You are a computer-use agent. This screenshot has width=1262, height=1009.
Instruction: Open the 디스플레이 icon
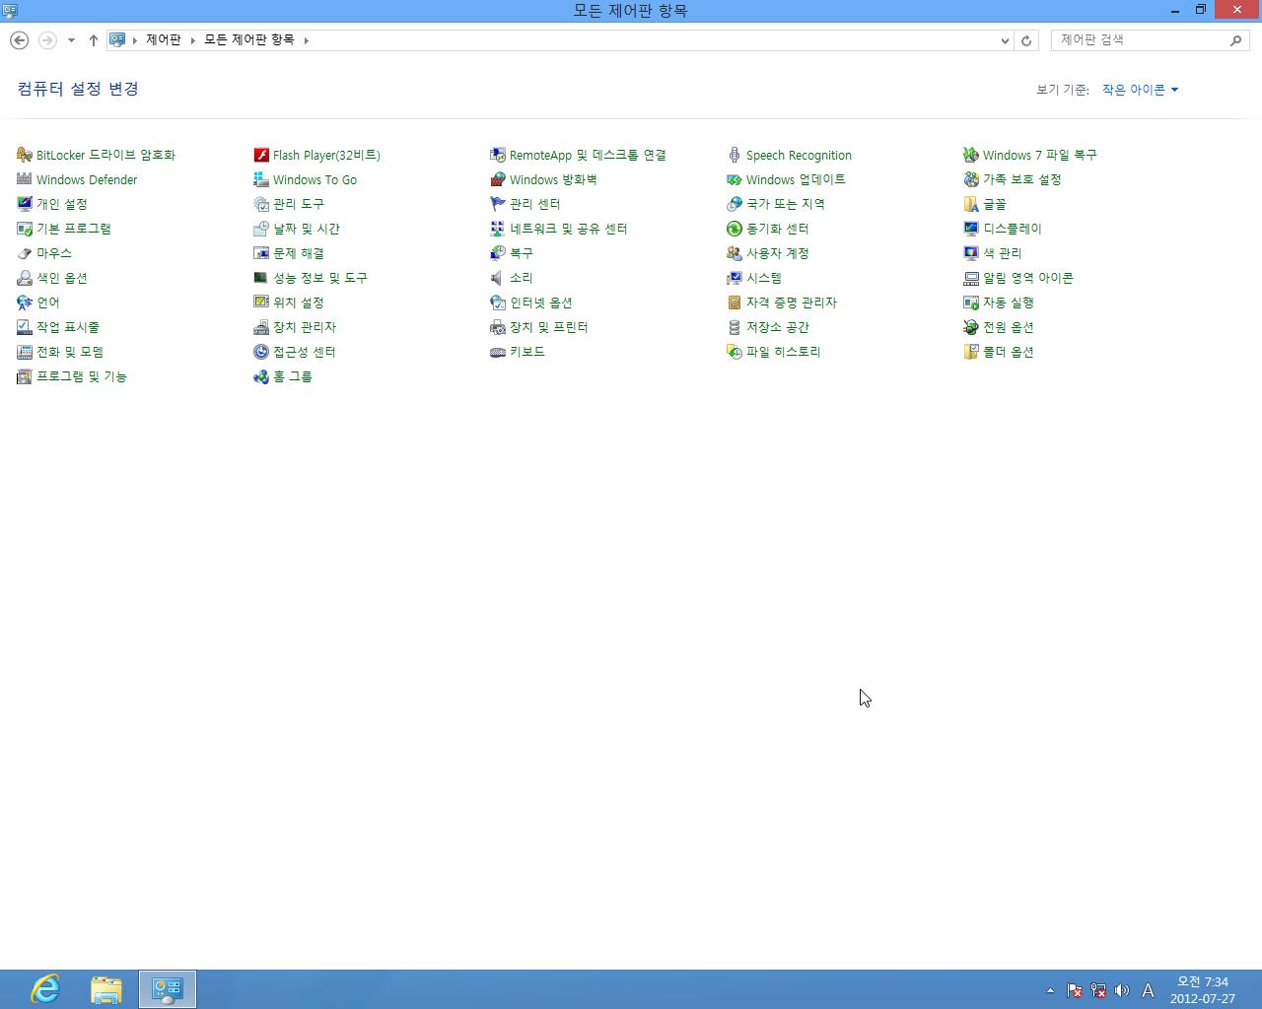971,229
